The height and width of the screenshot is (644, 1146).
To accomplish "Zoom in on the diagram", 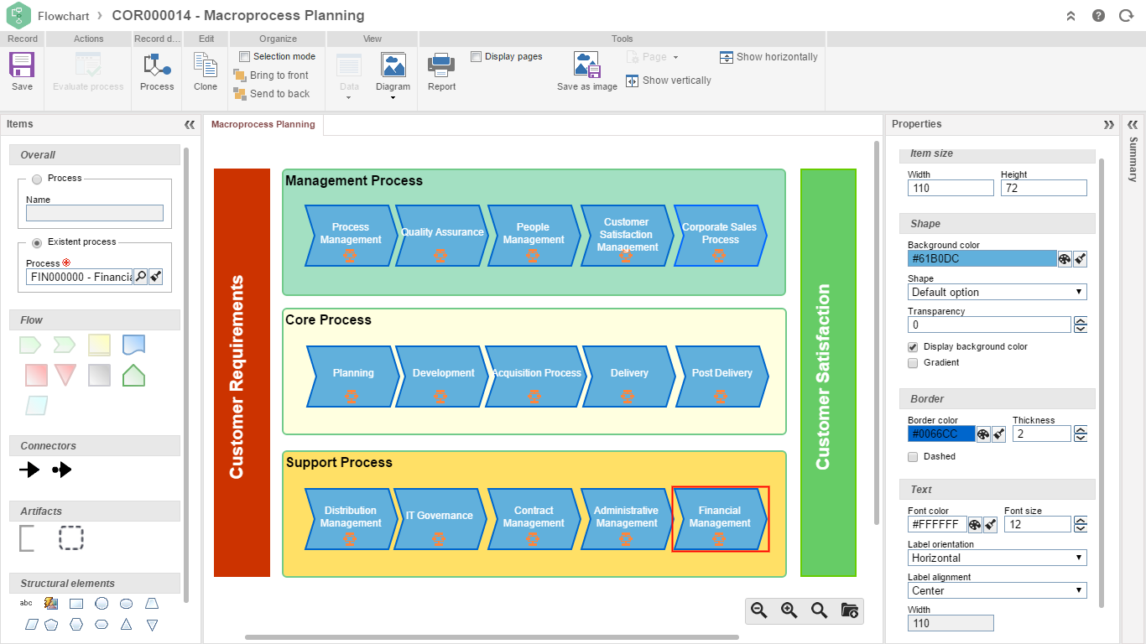I will (789, 610).
